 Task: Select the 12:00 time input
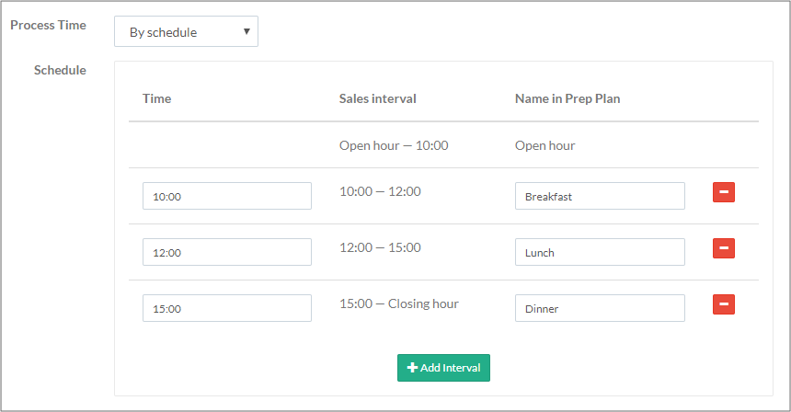(226, 252)
